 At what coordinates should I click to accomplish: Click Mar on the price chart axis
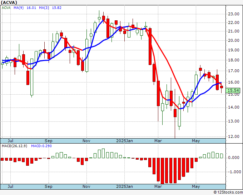coord(158,141)
